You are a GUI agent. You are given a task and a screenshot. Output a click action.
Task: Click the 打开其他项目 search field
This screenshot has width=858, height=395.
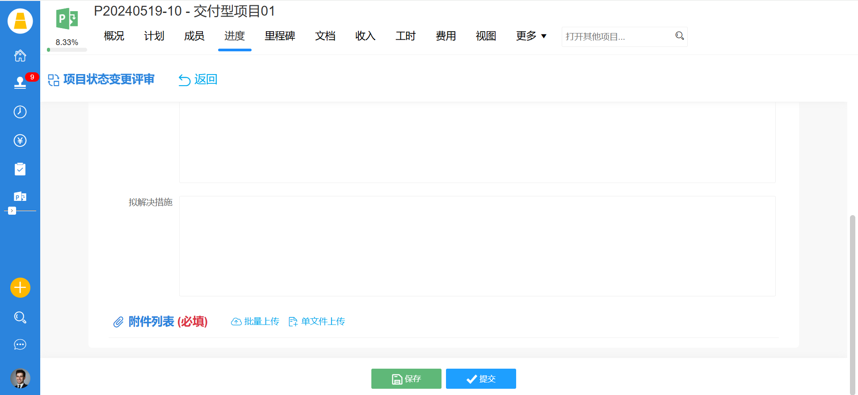tap(618, 37)
